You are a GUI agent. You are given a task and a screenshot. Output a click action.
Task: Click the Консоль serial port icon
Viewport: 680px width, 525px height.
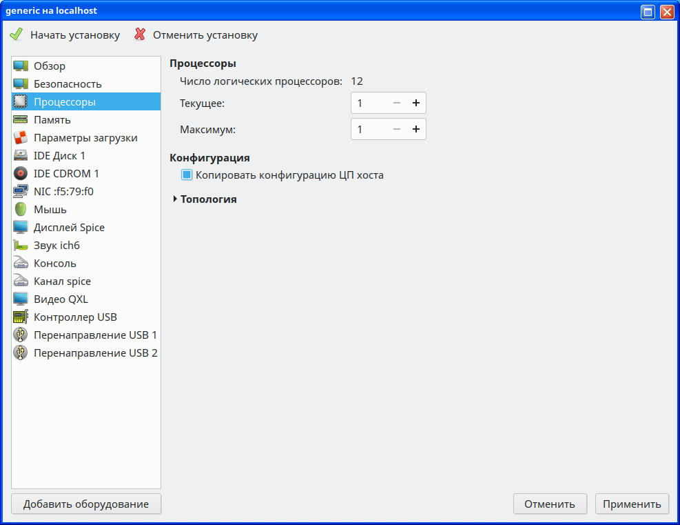21,263
